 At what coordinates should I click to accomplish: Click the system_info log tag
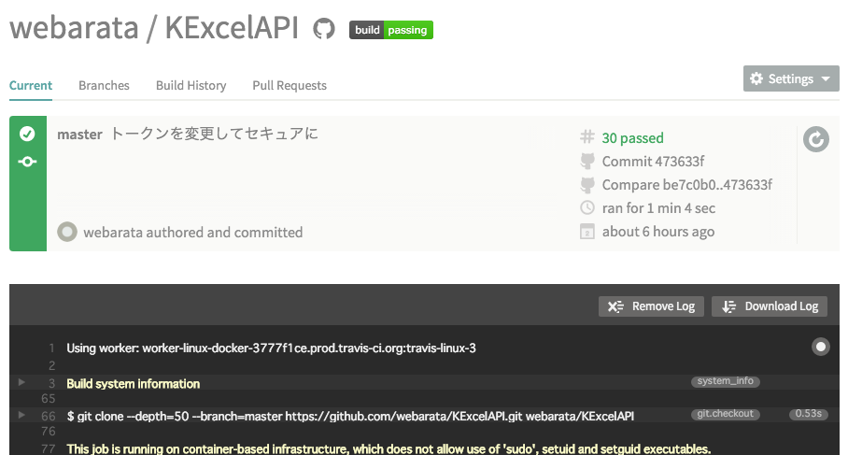[x=726, y=381]
